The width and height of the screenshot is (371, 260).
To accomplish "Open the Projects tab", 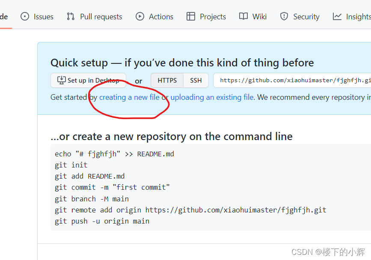I will pos(206,17).
